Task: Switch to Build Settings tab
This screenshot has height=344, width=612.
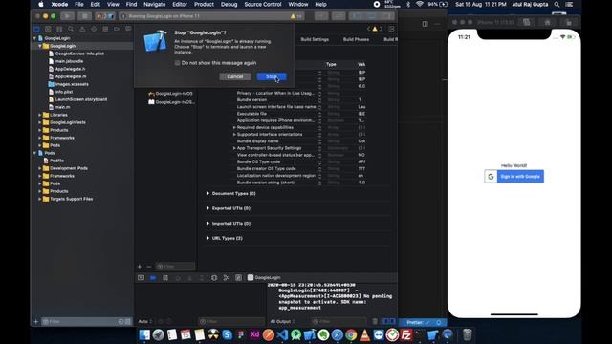Action: [x=315, y=39]
